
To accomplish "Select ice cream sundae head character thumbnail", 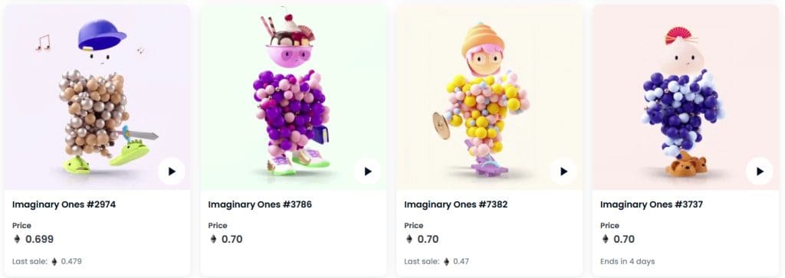I will pyautogui.click(x=294, y=97).
